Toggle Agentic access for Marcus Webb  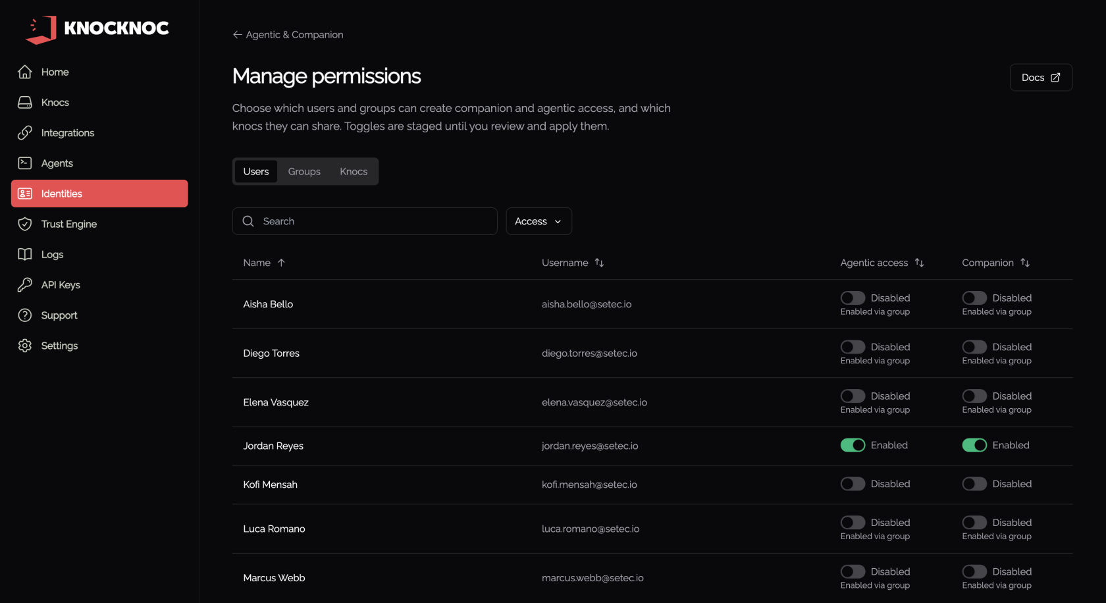point(853,572)
